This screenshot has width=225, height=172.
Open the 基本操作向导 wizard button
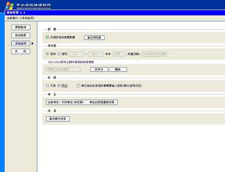(58, 119)
